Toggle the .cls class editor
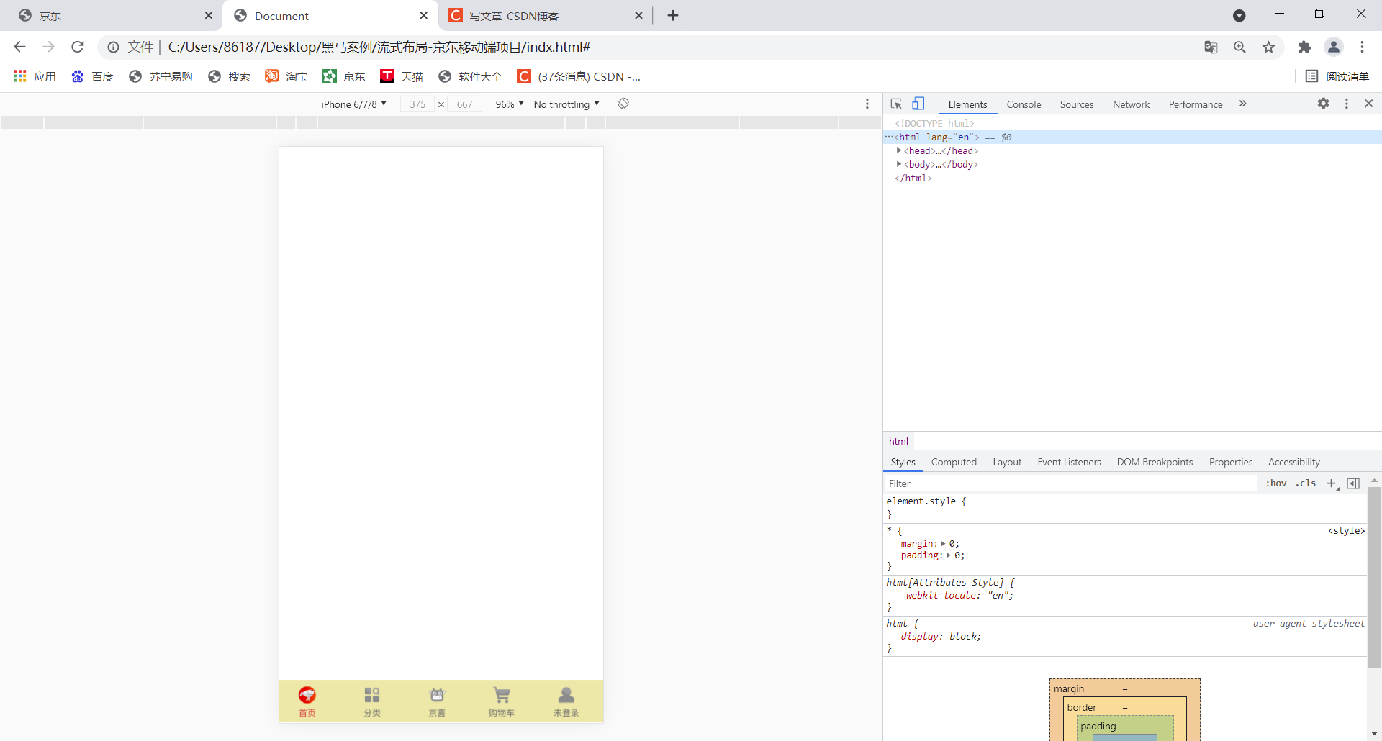This screenshot has height=741, width=1382. tap(1306, 483)
